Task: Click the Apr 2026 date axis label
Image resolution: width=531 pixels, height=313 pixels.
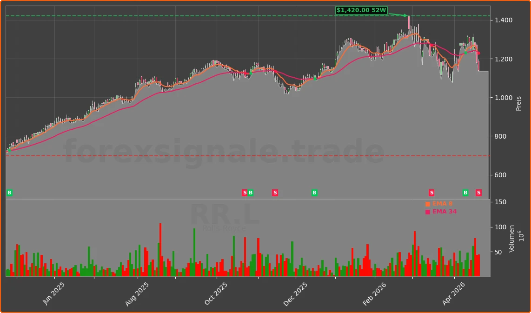Action: coord(453,293)
